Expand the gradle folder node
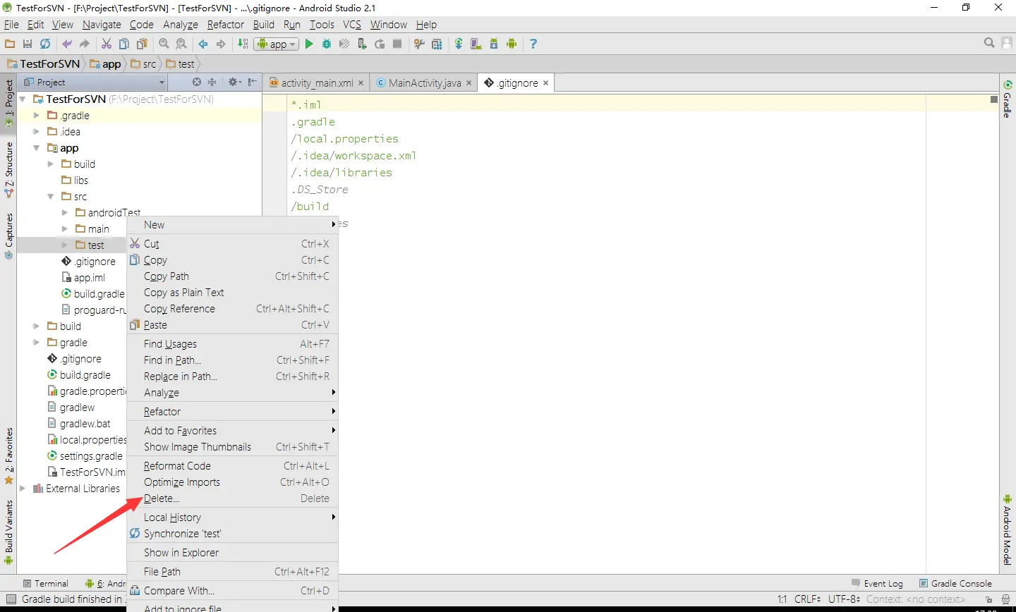The height and width of the screenshot is (612, 1016). click(x=36, y=343)
